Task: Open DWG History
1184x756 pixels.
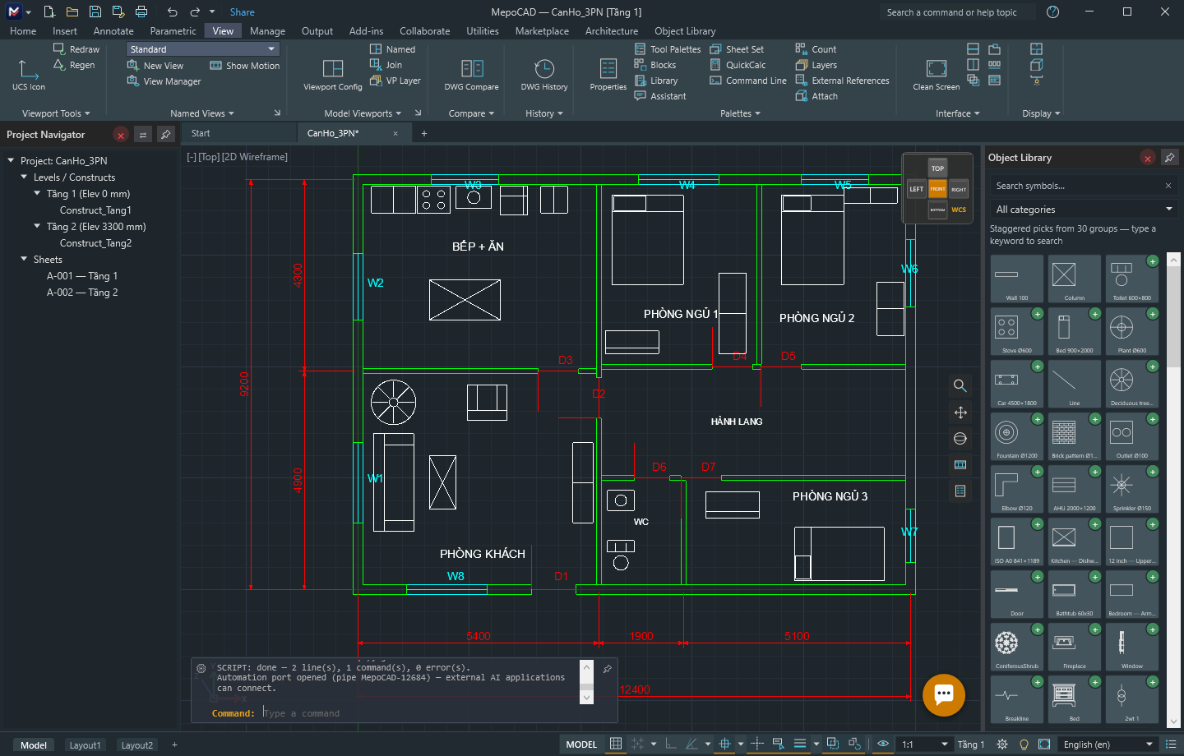Action: 544,74
